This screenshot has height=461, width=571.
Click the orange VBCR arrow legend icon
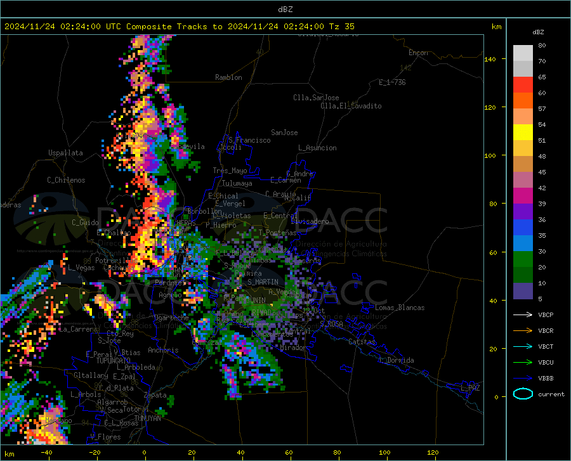tap(523, 331)
